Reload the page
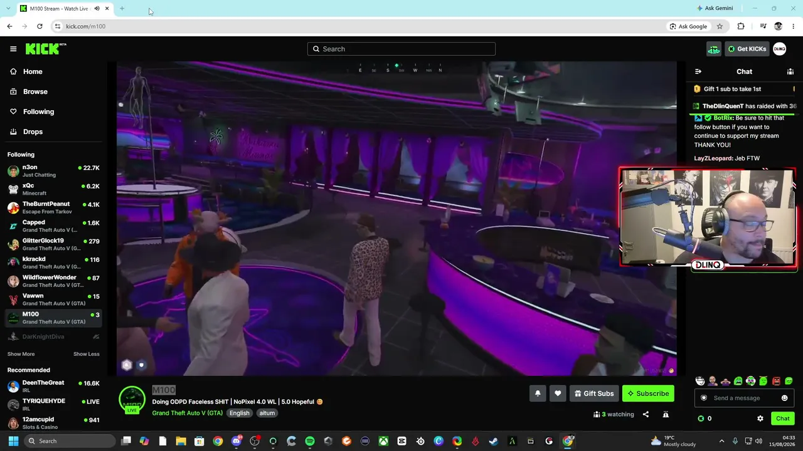This screenshot has width=803, height=451. point(40,26)
